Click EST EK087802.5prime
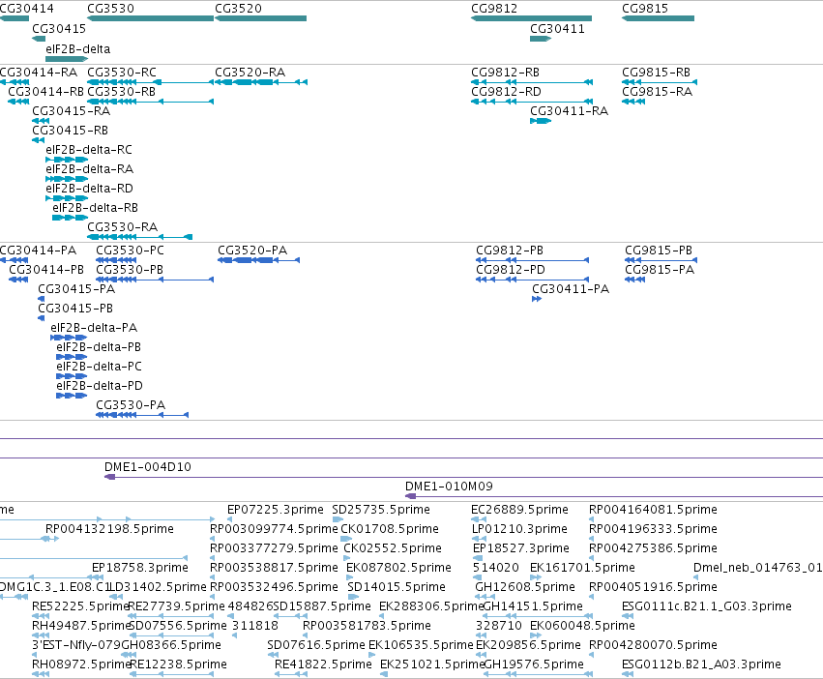Screen dimensions: 823x679 tap(398, 568)
